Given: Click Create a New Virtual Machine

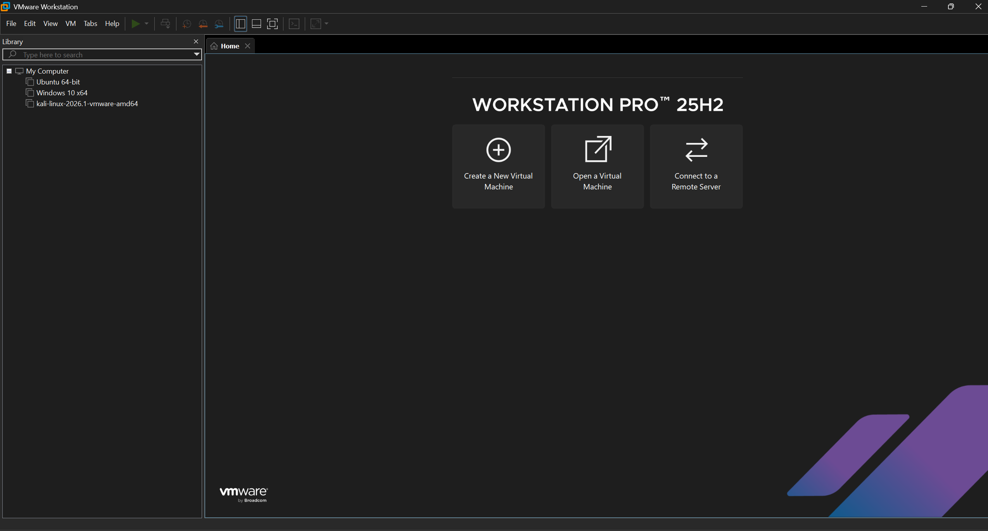Looking at the screenshot, I should 498,167.
